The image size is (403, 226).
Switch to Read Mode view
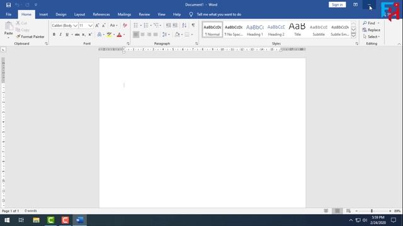tap(326, 211)
